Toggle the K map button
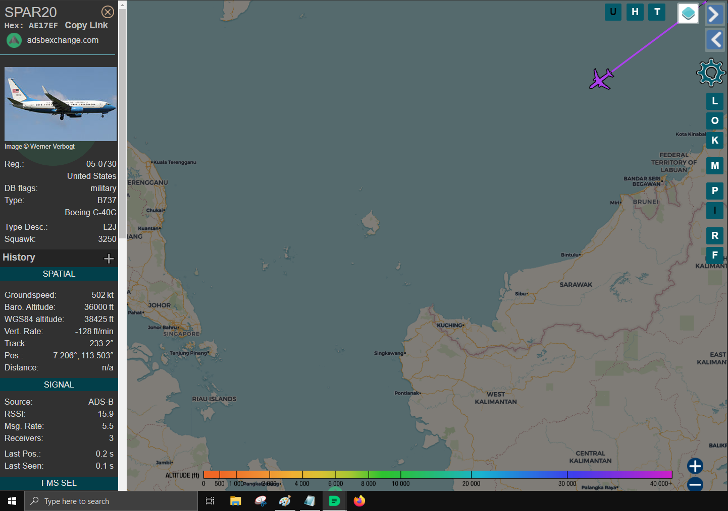The height and width of the screenshot is (511, 728). [x=715, y=141]
